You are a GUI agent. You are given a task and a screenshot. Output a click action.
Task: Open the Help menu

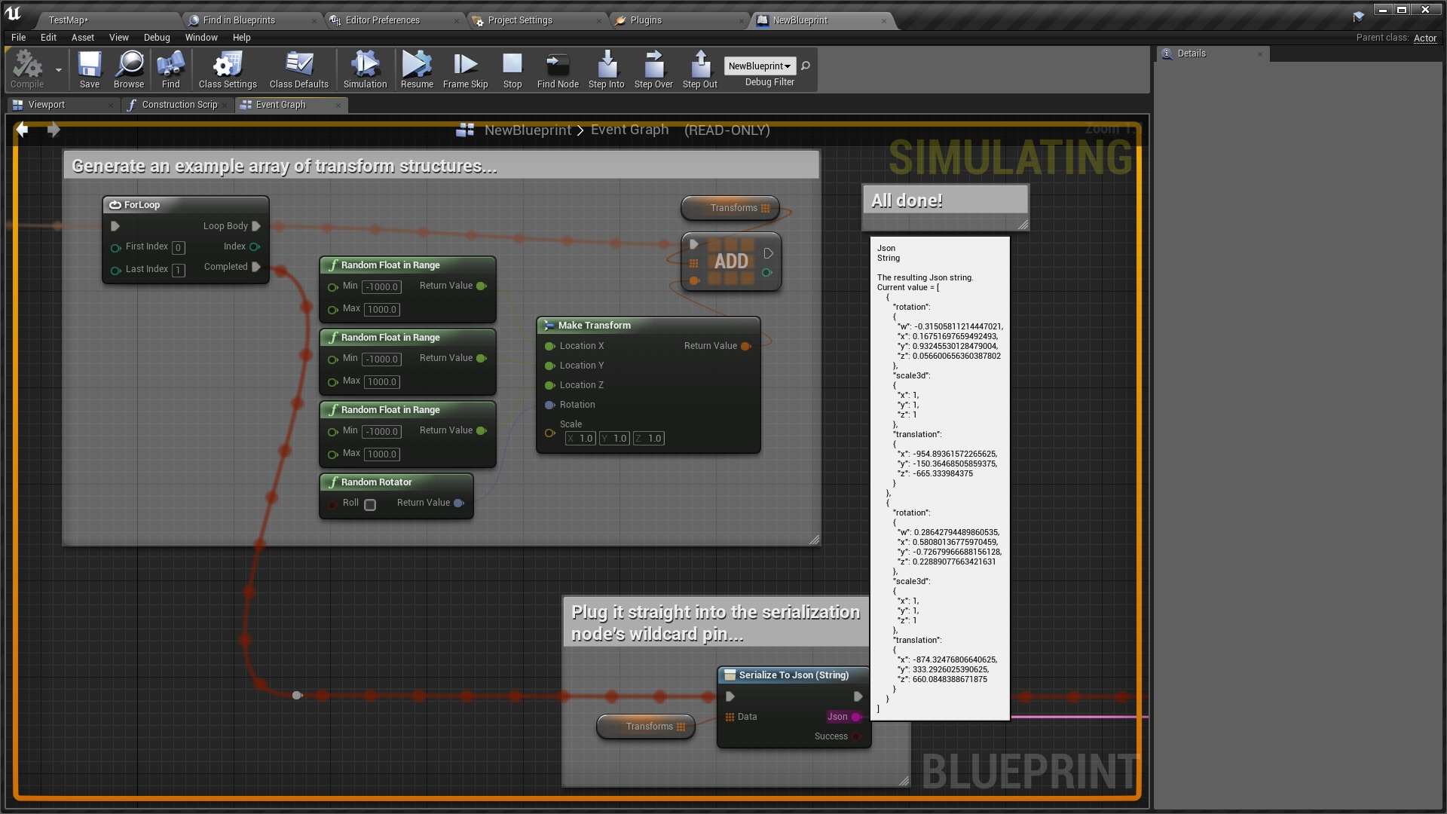coord(241,38)
